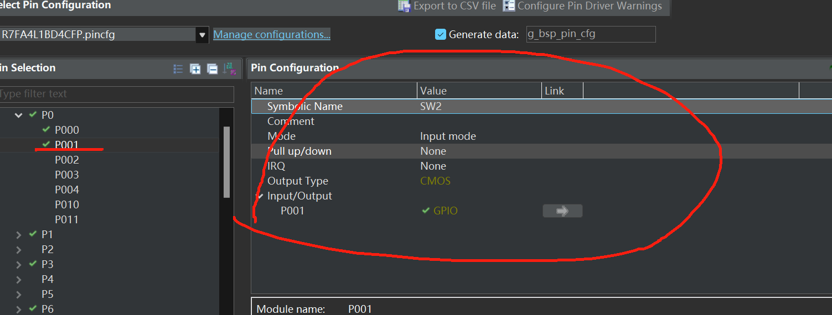The width and height of the screenshot is (832, 315).
Task: Toggle the Generate data checkbox
Action: [441, 34]
